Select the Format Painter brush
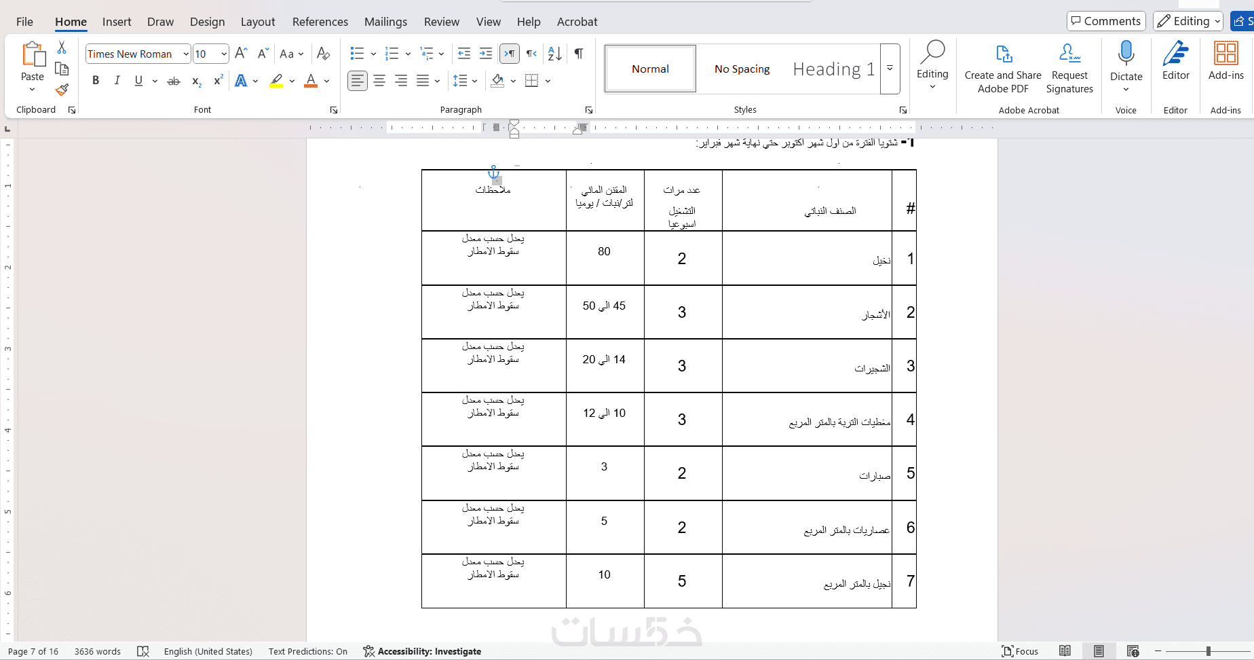 [x=62, y=90]
